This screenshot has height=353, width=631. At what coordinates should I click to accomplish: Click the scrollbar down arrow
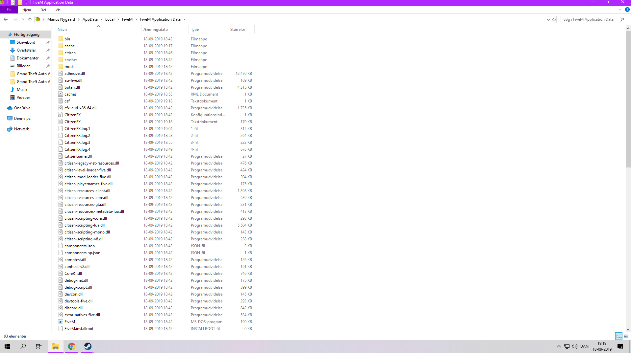pos(628,330)
